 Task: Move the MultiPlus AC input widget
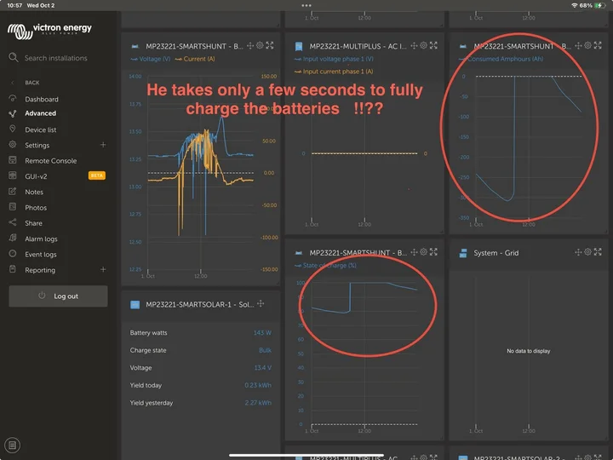(414, 46)
